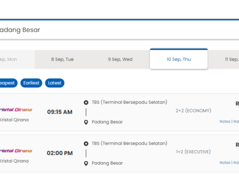The image size is (239, 179).
Task: Open the cut-off link beside Notes, 02:00 PM trip
Action: click(236, 163)
